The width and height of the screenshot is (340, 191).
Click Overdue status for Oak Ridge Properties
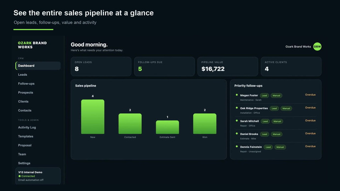pyautogui.click(x=310, y=108)
